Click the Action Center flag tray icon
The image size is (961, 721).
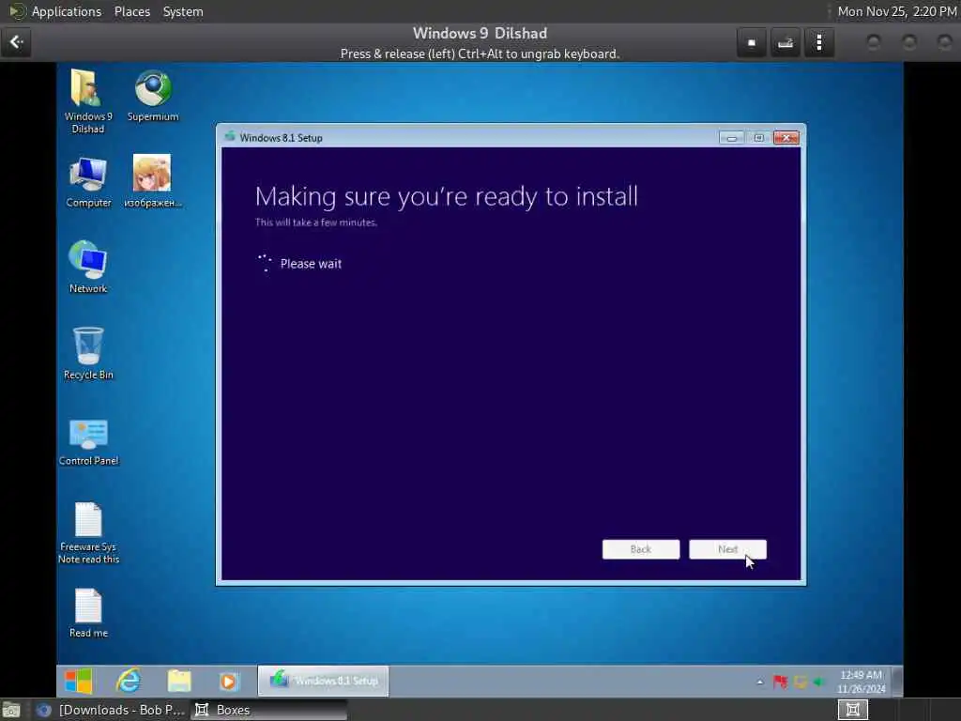tap(780, 682)
